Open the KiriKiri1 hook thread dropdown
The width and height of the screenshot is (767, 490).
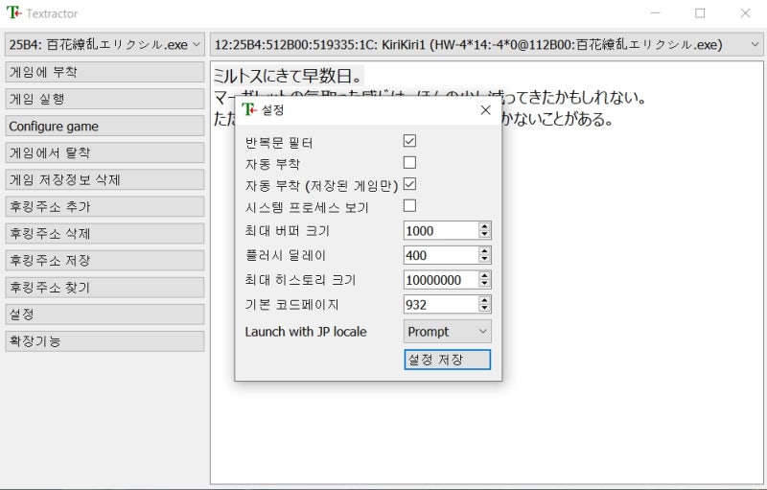(x=487, y=44)
